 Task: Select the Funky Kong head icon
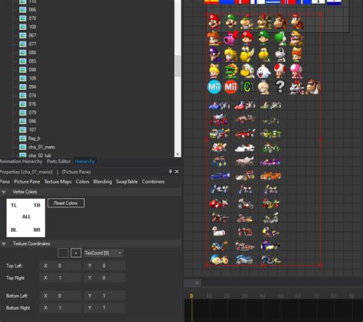313,86
